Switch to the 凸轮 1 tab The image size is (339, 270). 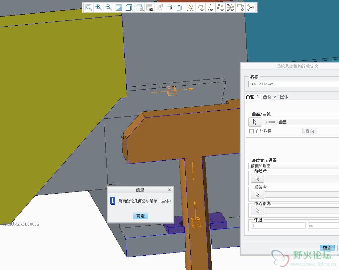coord(252,97)
